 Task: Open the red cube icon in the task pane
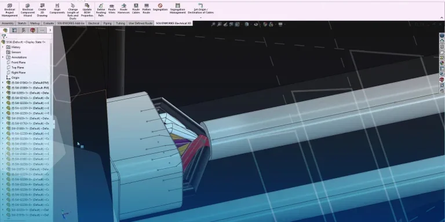point(442,80)
